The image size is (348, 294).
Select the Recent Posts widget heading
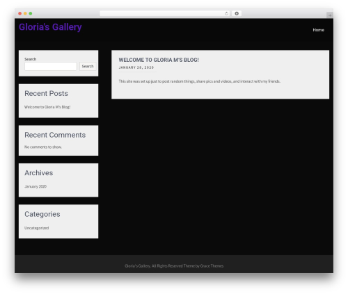pos(46,93)
